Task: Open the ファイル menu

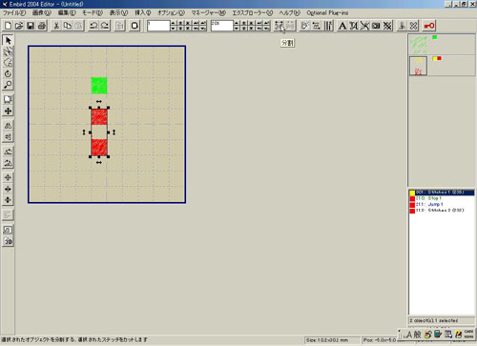Action: pyautogui.click(x=14, y=12)
